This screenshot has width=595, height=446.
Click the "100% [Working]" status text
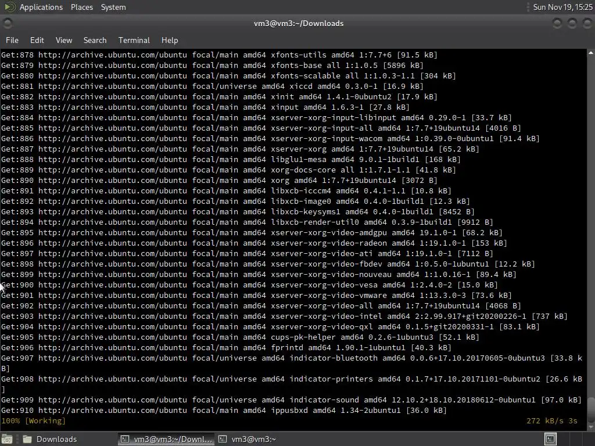pos(33,420)
